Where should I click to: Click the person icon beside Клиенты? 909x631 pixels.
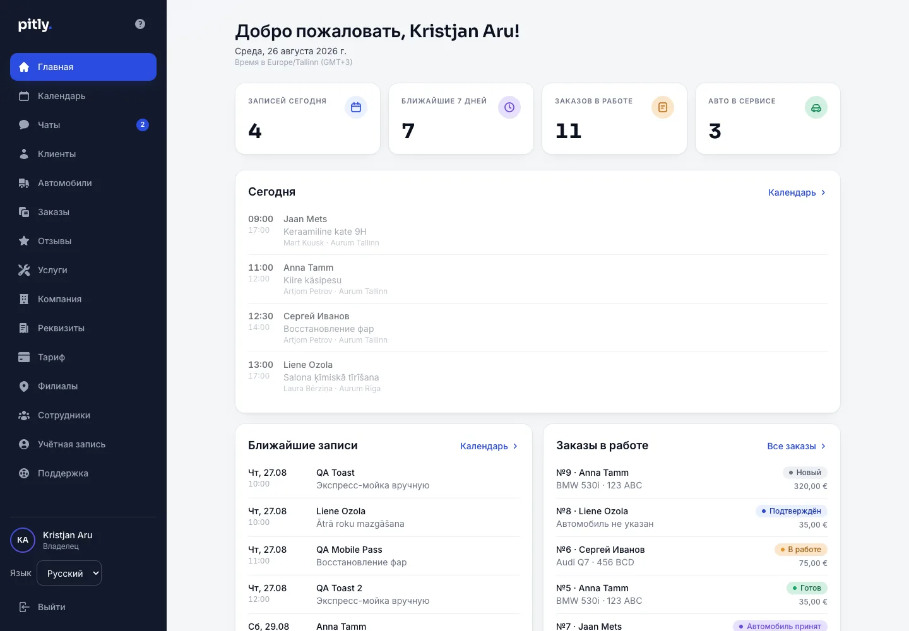pos(24,154)
